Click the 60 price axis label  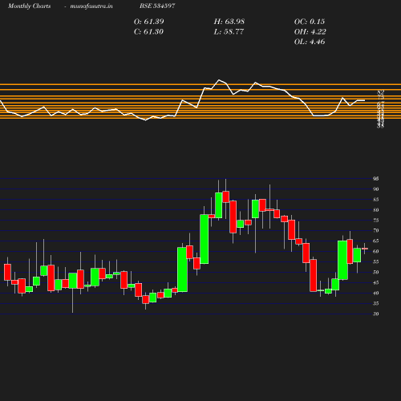(x=376, y=251)
